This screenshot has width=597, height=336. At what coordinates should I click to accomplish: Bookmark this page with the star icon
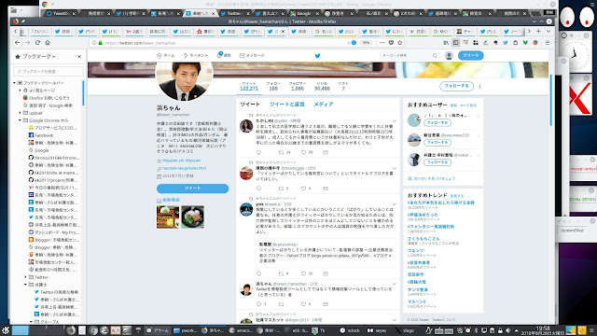[400, 43]
